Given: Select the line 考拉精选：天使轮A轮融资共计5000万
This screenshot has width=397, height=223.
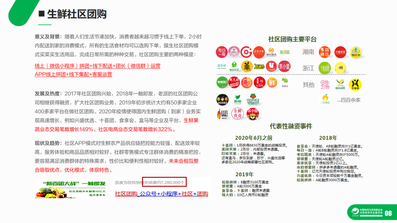Looking at the screenshot, I should tap(328, 154).
